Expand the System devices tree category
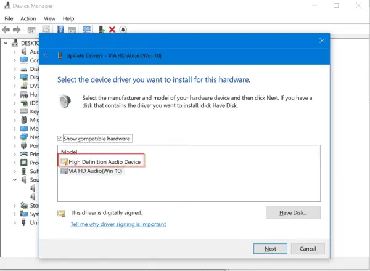The height and width of the screenshot is (271, 370). [15, 214]
